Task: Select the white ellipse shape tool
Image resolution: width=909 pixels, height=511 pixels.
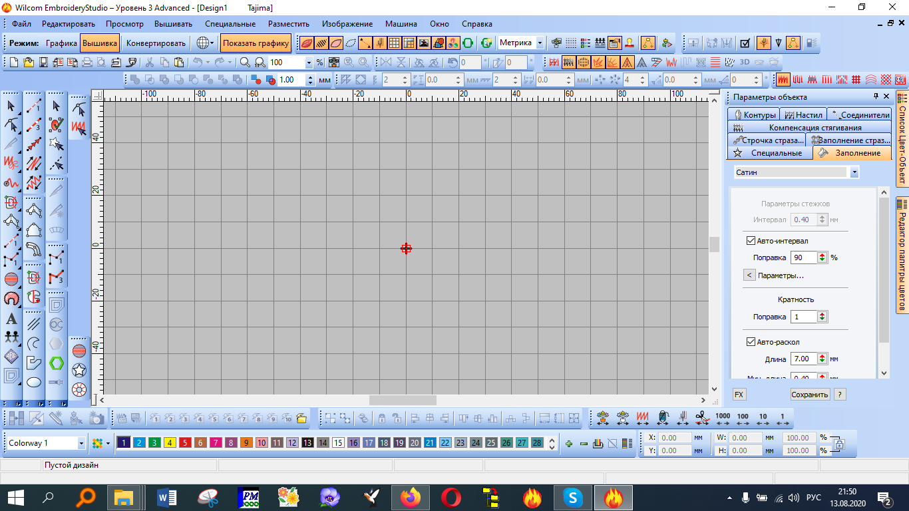Action: pyautogui.click(x=34, y=382)
